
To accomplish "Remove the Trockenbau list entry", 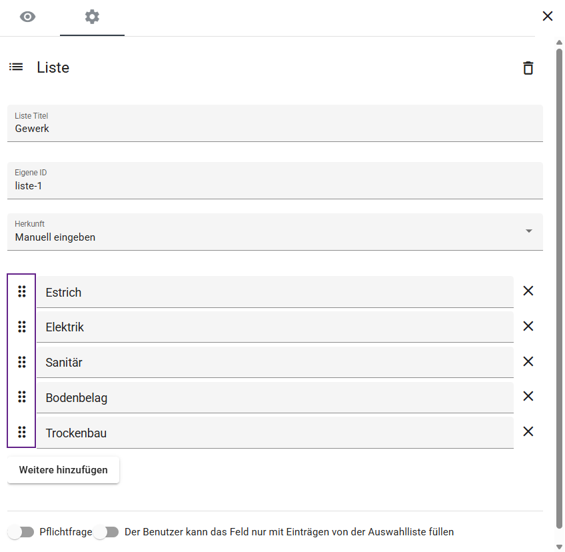I will [x=528, y=432].
